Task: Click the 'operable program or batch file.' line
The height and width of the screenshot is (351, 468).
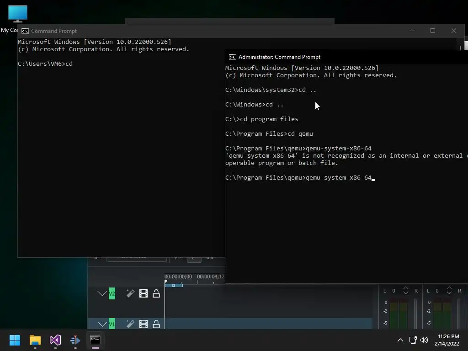Action: coord(282,163)
